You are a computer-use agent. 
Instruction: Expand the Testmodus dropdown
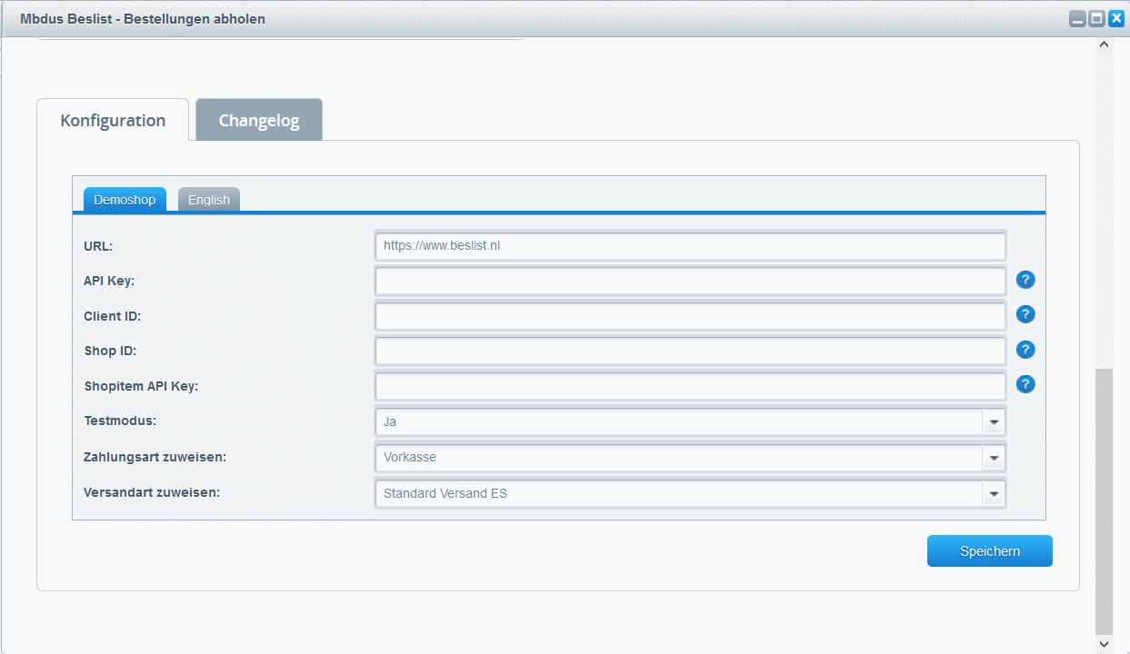[994, 422]
